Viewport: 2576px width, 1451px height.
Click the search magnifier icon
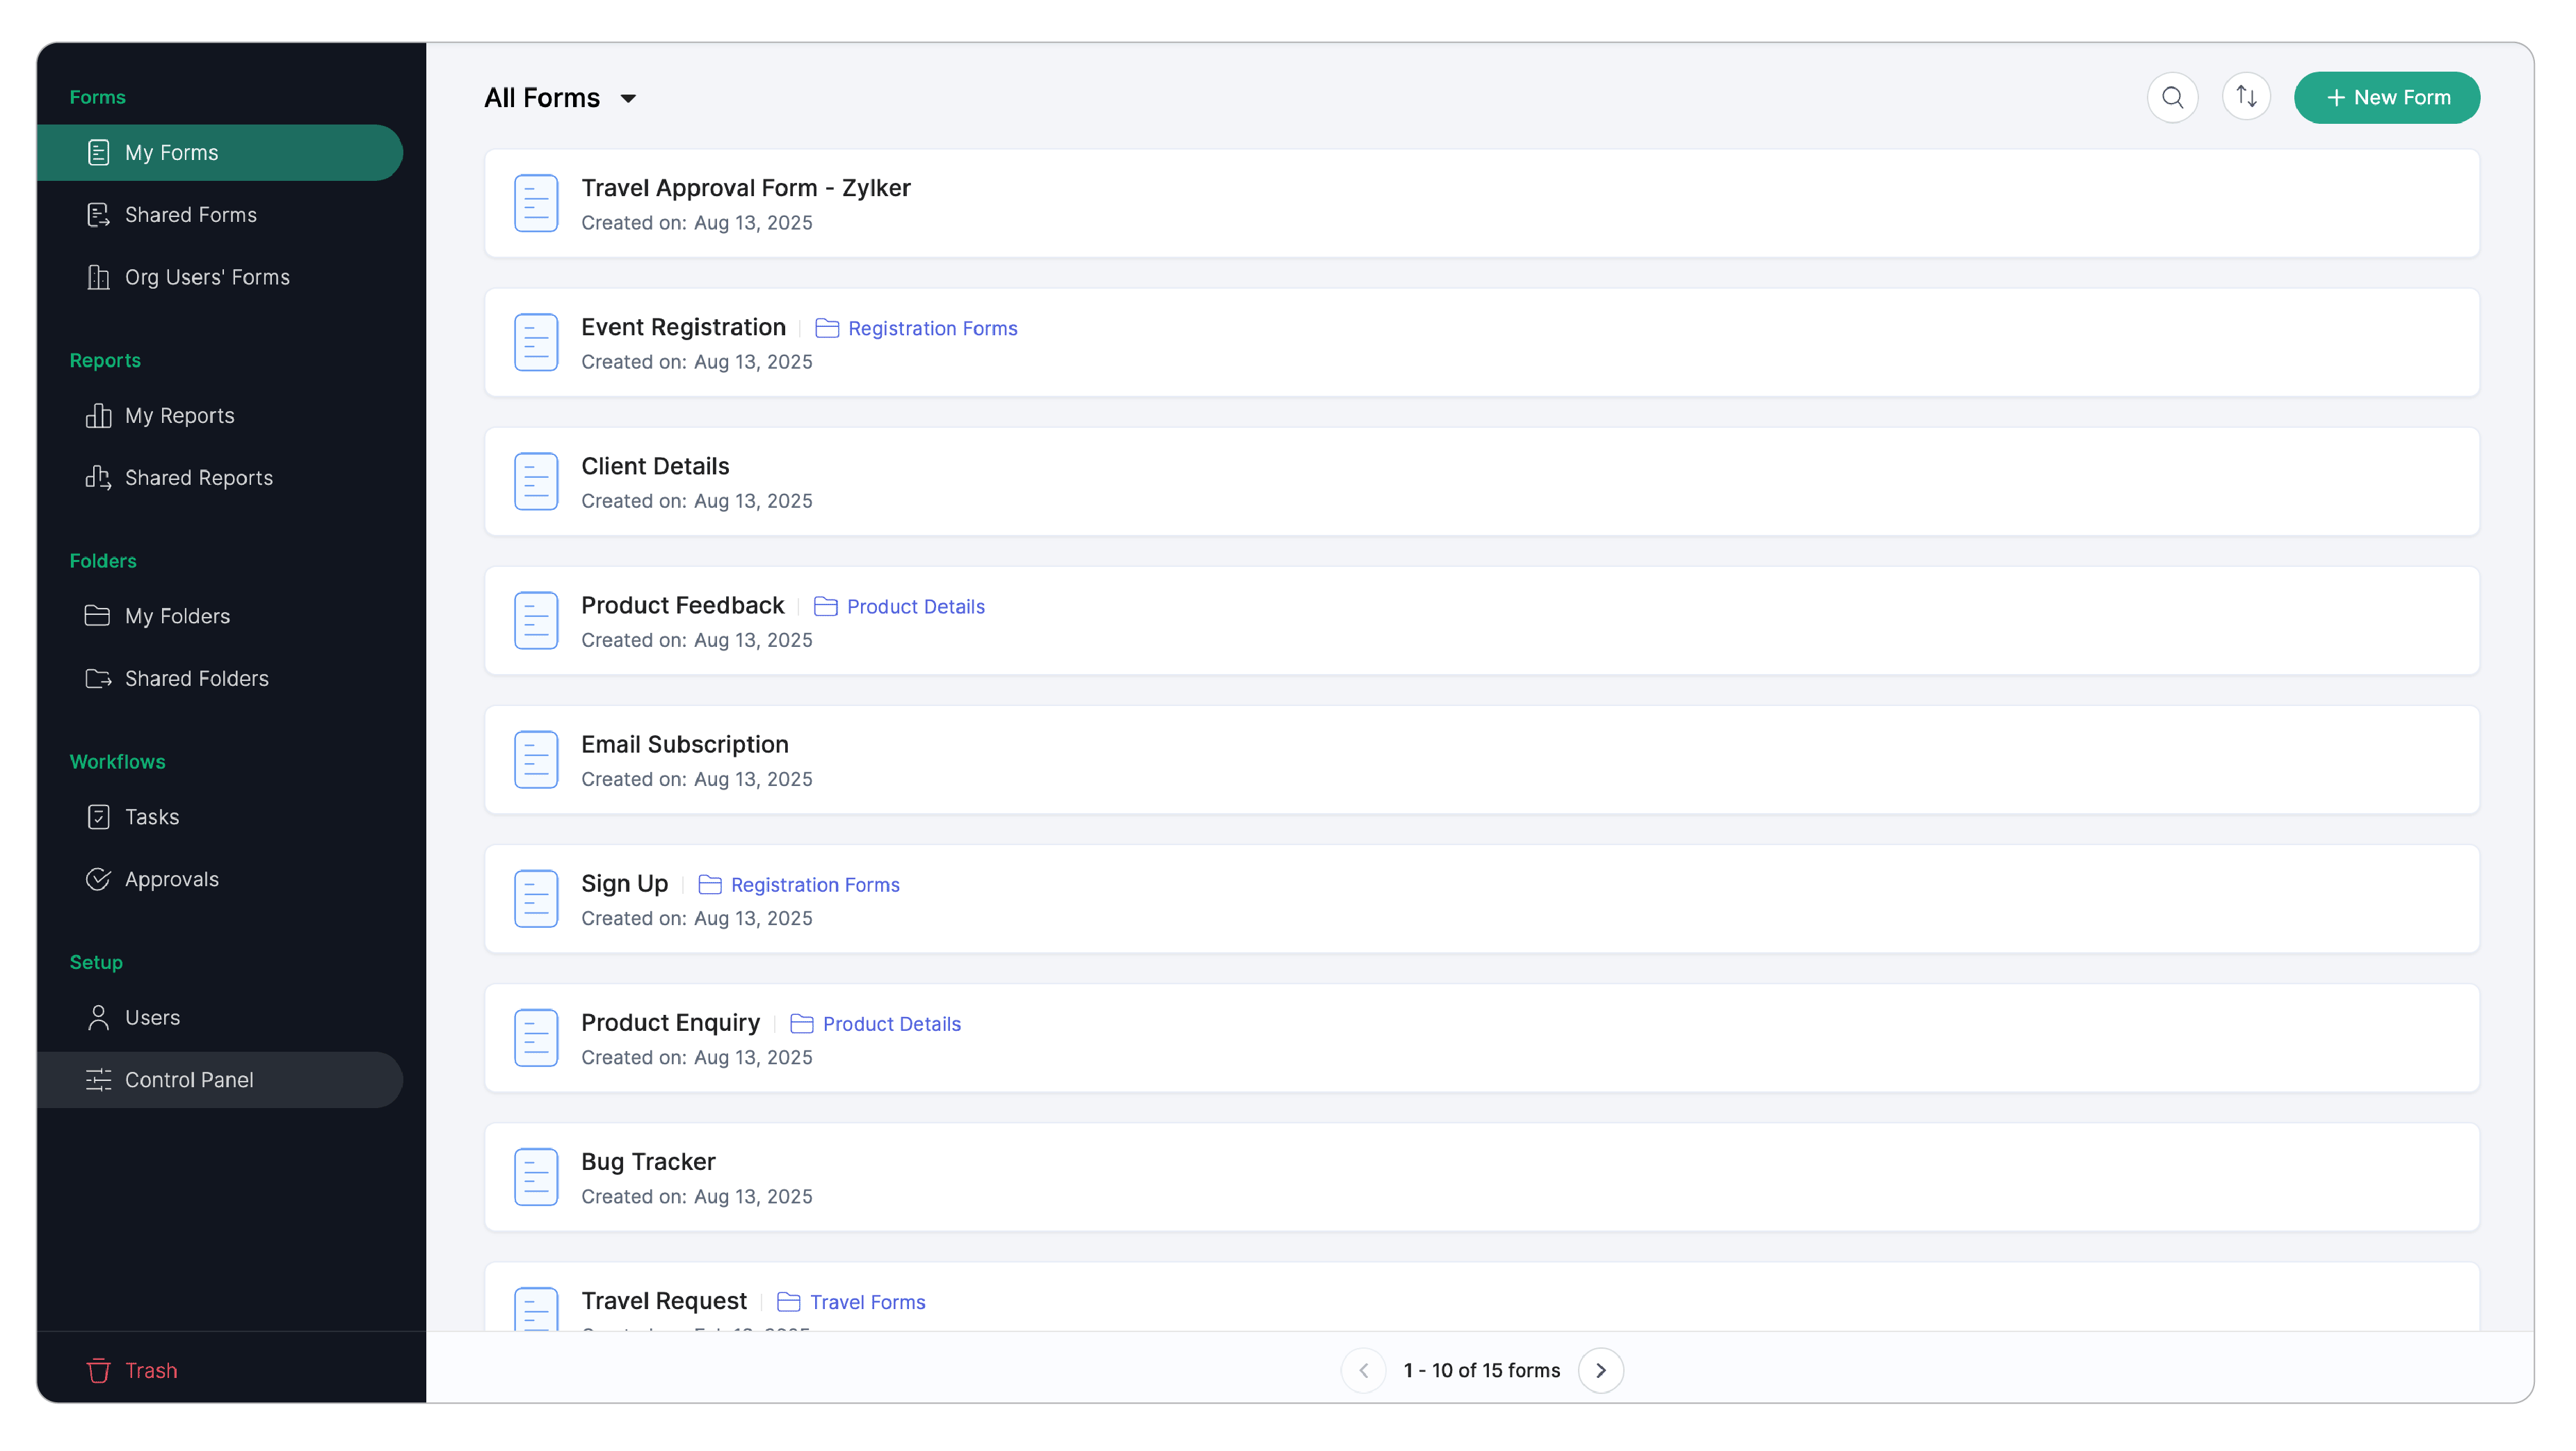pyautogui.click(x=2172, y=97)
